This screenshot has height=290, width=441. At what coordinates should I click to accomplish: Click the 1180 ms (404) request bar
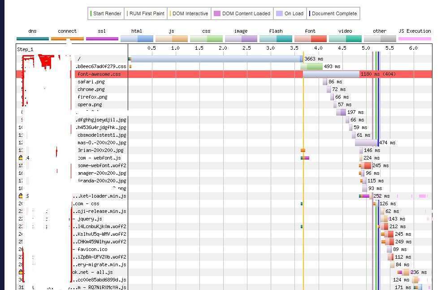(x=331, y=74)
